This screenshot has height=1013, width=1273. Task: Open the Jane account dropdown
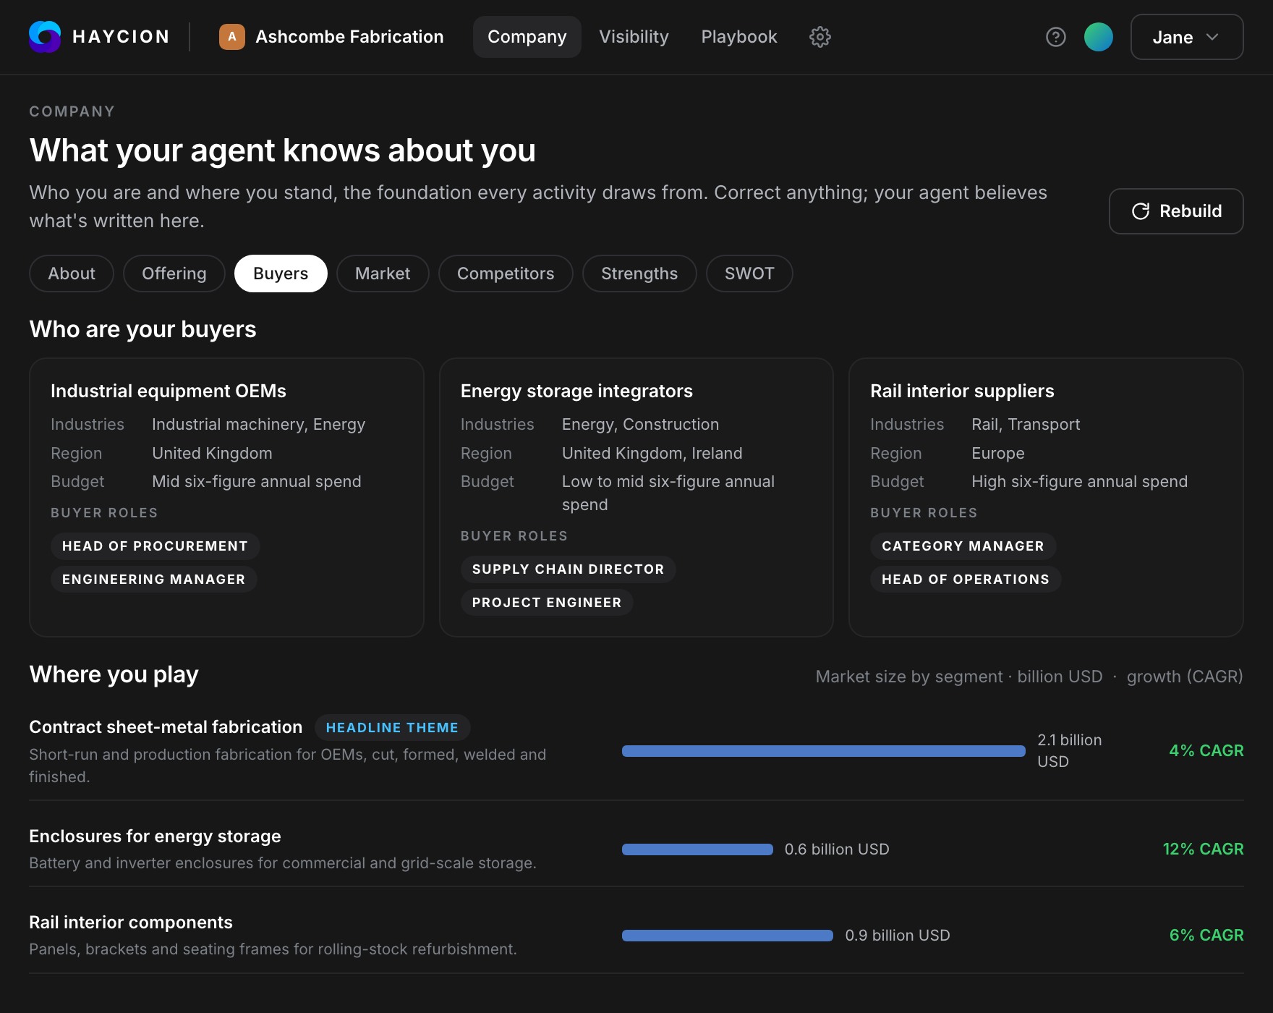point(1187,37)
